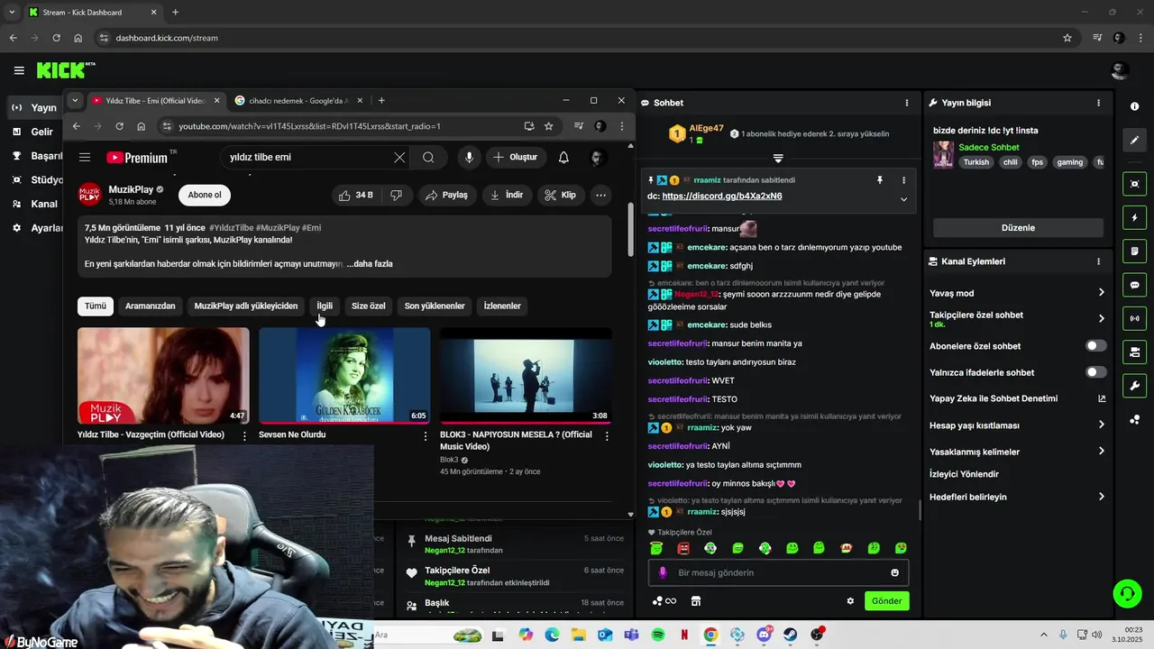Select the wrench icon in right sidebar

(x=1134, y=386)
